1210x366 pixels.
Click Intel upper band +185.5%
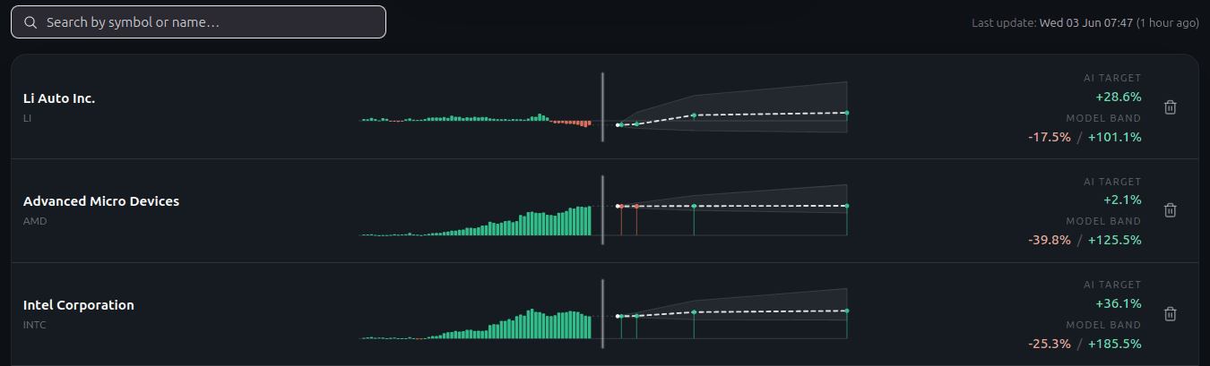coord(1114,344)
